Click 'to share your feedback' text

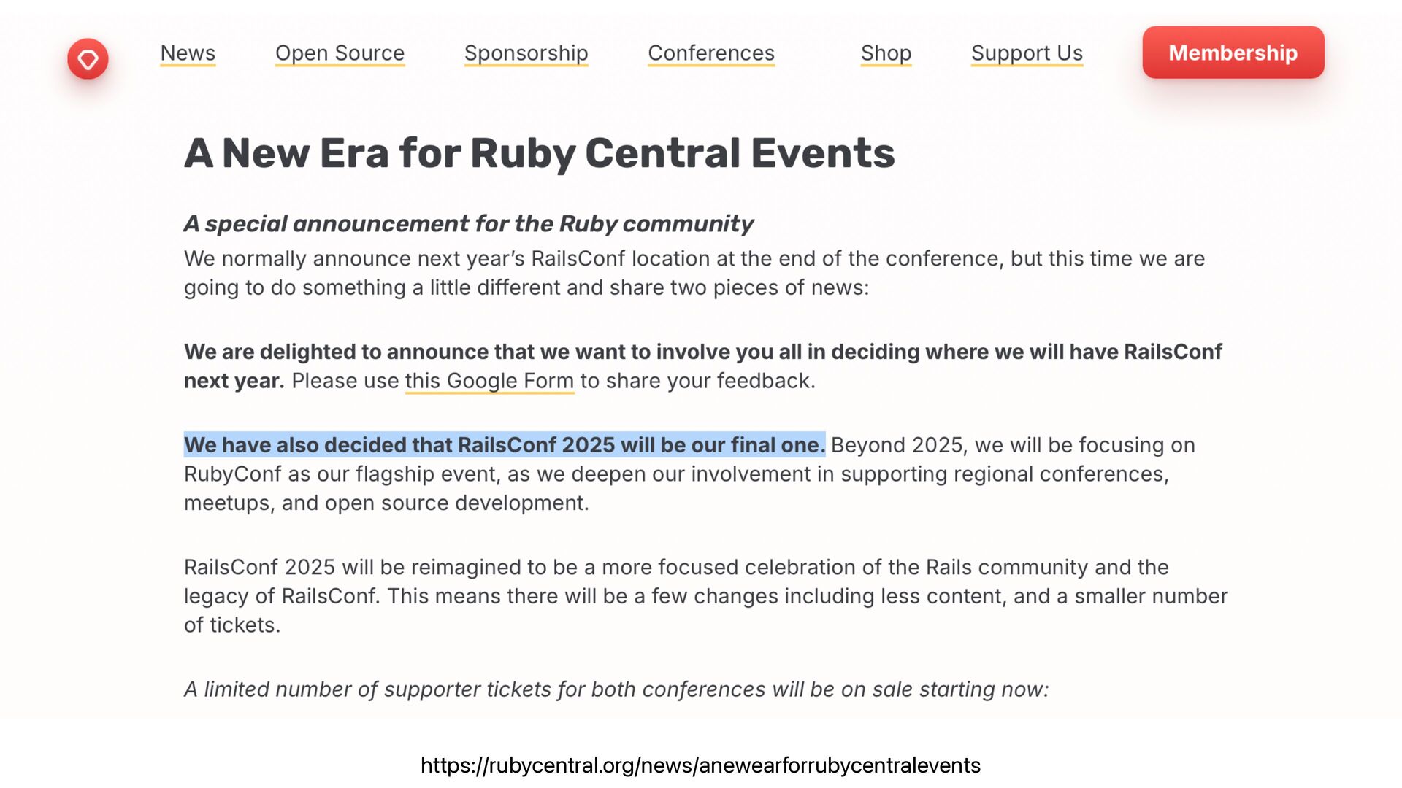click(x=697, y=381)
